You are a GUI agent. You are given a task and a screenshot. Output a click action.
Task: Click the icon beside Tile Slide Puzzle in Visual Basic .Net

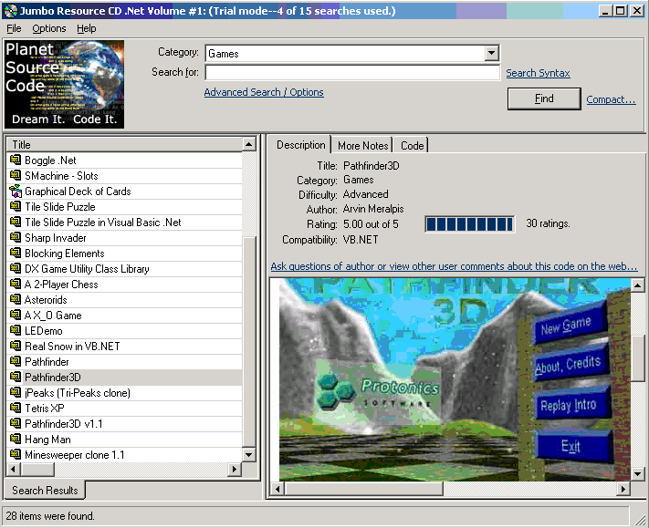click(x=16, y=222)
